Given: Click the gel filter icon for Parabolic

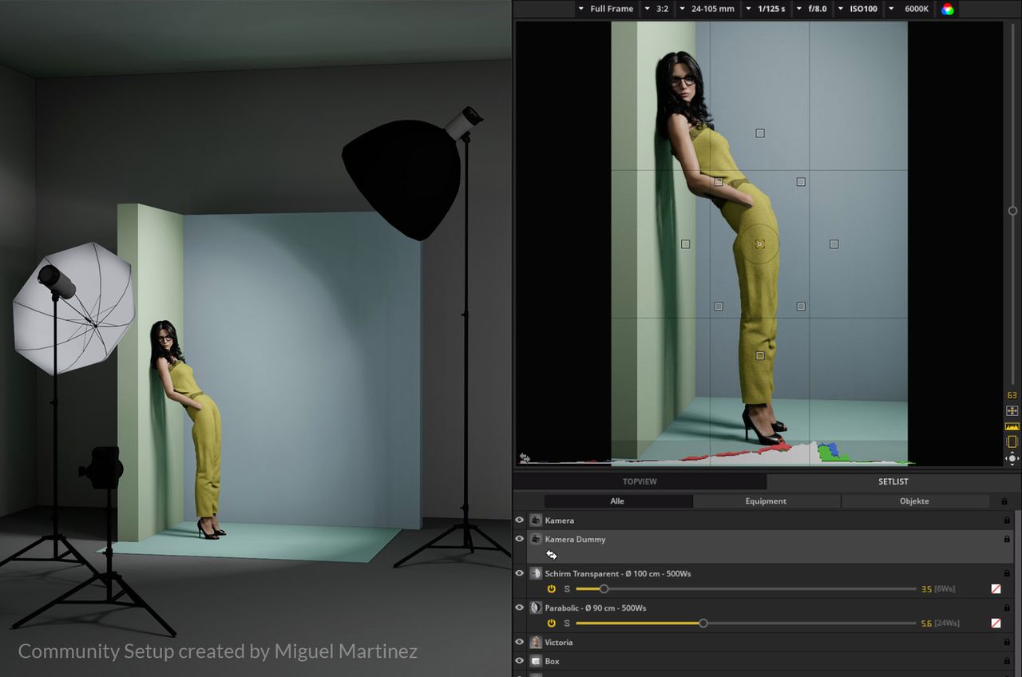Looking at the screenshot, I should (996, 624).
